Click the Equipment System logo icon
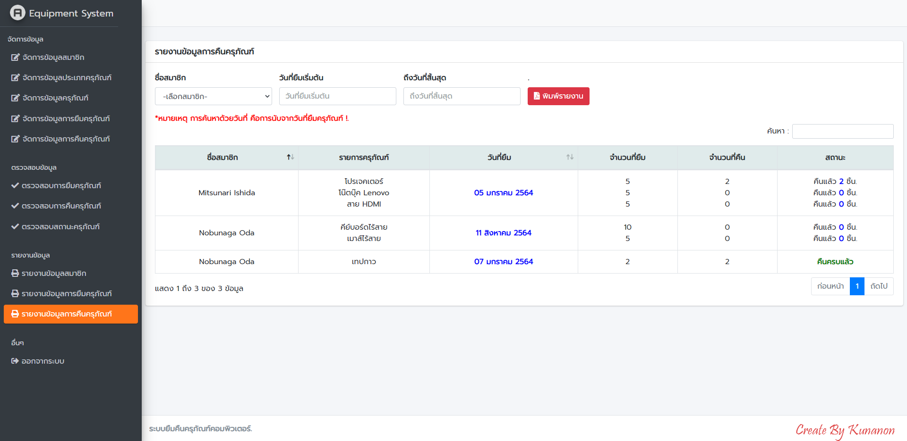This screenshot has height=441, width=907. tap(17, 13)
